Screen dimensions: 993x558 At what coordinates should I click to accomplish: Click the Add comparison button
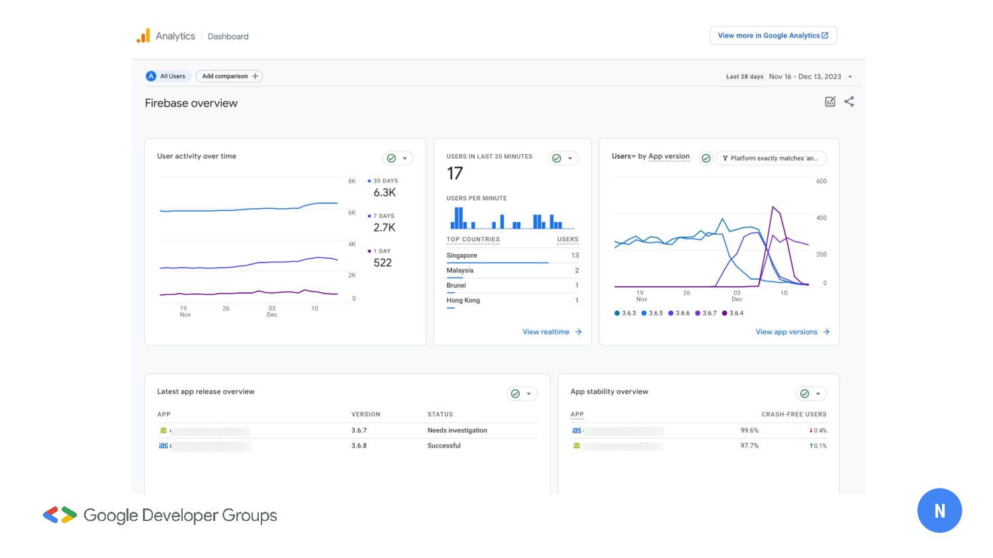tap(229, 76)
